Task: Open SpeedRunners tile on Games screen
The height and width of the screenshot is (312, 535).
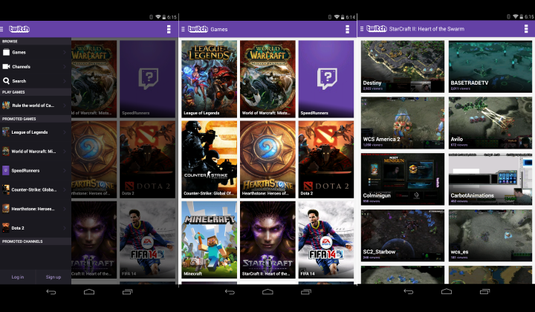Action: (326, 79)
